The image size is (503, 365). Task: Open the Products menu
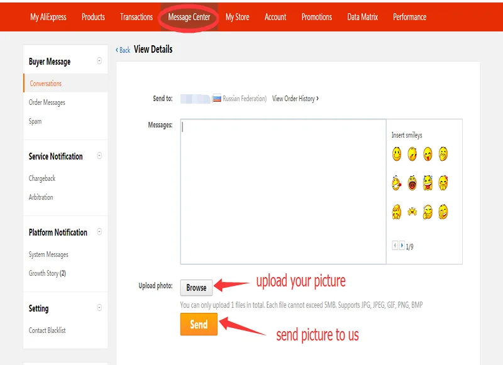coord(93,17)
